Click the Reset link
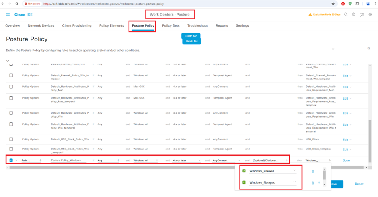This screenshot has width=378, height=197. pyautogui.click(x=359, y=184)
